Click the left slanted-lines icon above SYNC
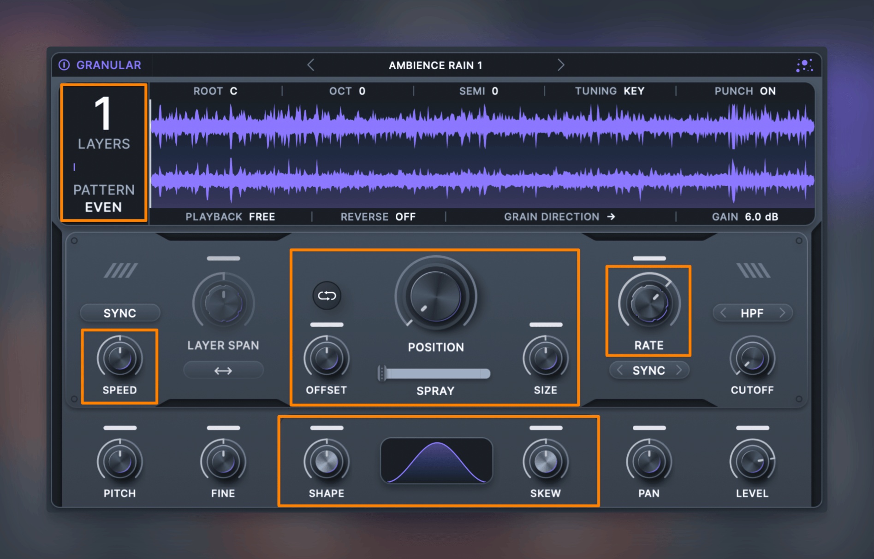This screenshot has width=874, height=559. 120,271
